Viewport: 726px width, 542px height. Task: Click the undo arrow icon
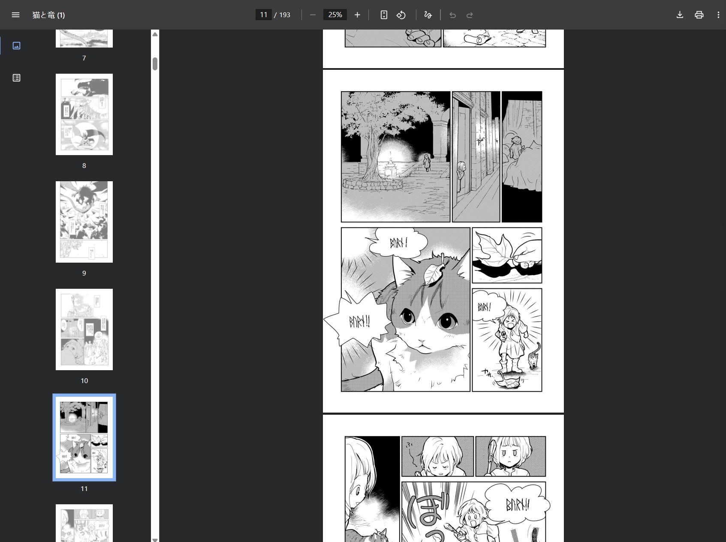pyautogui.click(x=452, y=15)
